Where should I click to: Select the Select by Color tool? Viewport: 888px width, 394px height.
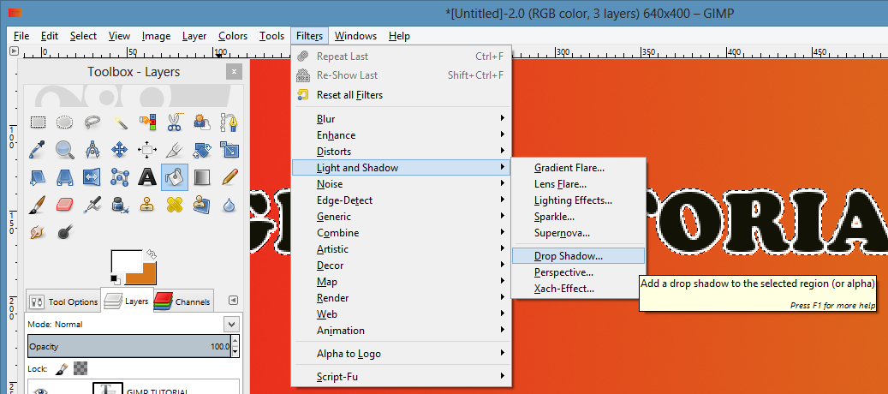147,122
